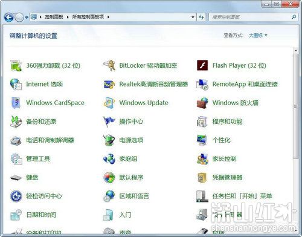Click 控制面板 in the address breadcrumb

coord(54,17)
